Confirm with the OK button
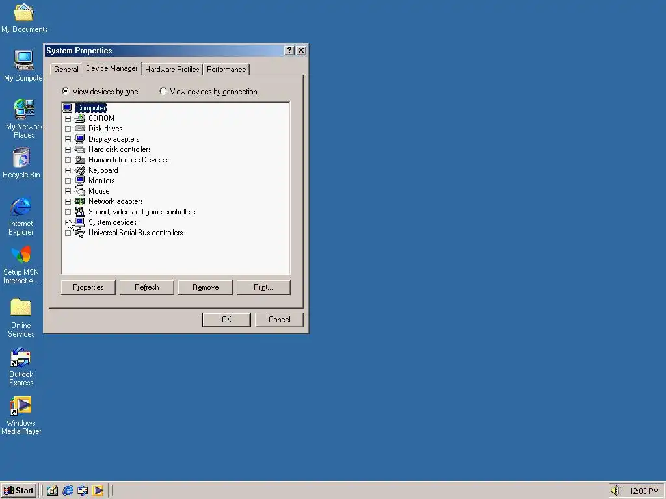The width and height of the screenshot is (666, 499). (226, 320)
